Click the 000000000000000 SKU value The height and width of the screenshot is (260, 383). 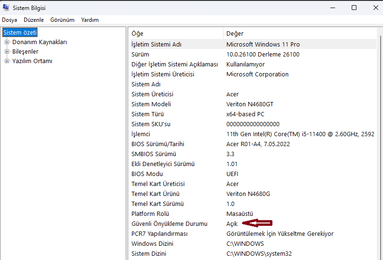pyautogui.click(x=253, y=124)
